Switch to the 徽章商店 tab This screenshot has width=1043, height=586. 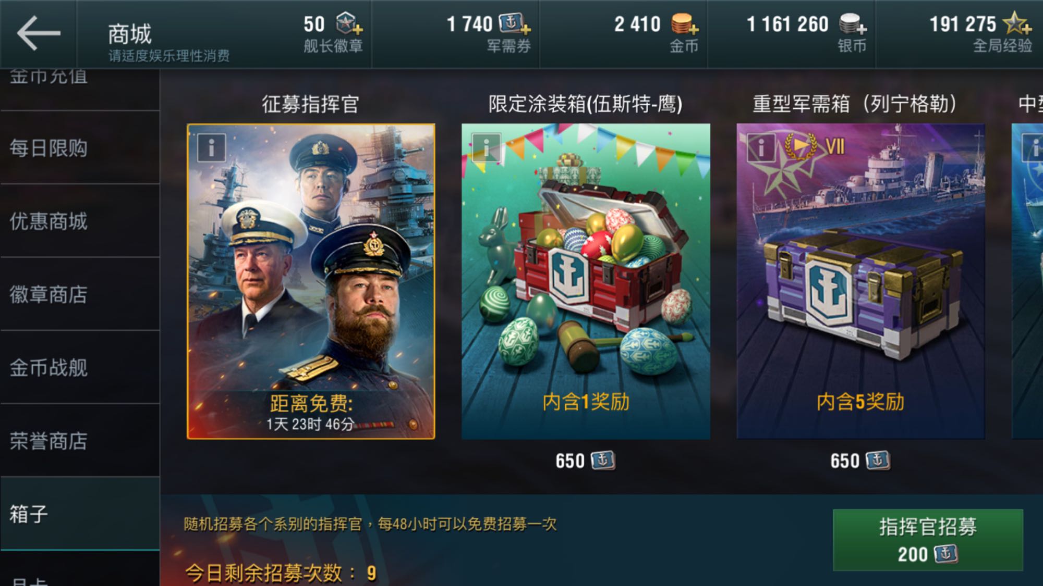[80, 294]
